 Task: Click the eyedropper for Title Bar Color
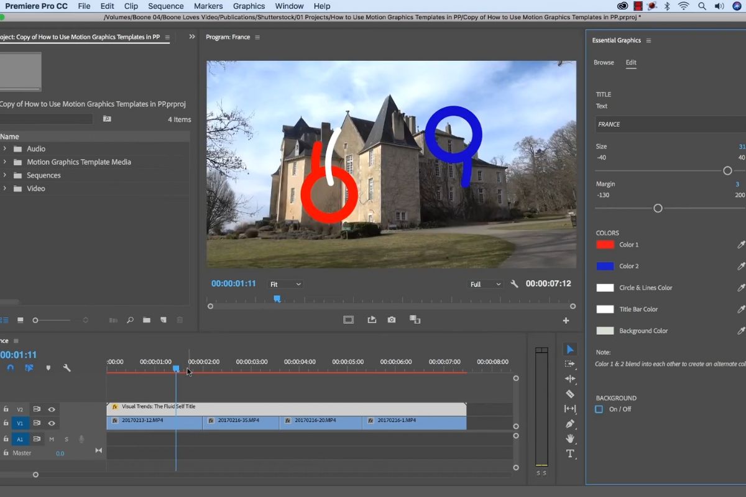click(741, 309)
